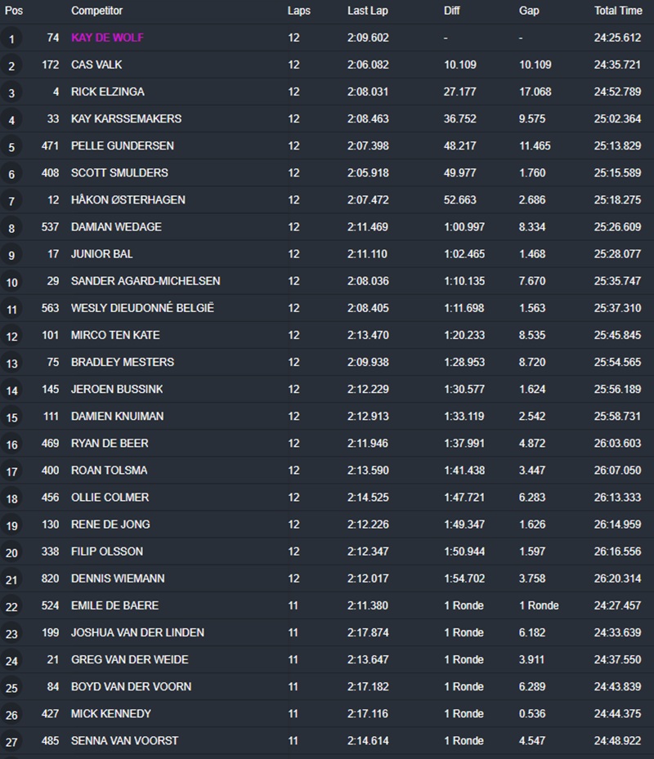Click the Gap column header
Screen dimensions: 654x759
pyautogui.click(x=529, y=11)
